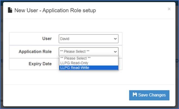Click the Application Role select box

(x=89, y=52)
